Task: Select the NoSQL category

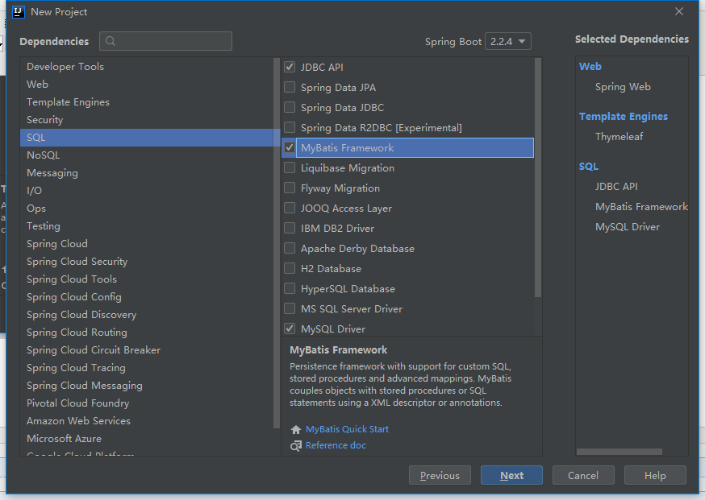Action: 44,155
